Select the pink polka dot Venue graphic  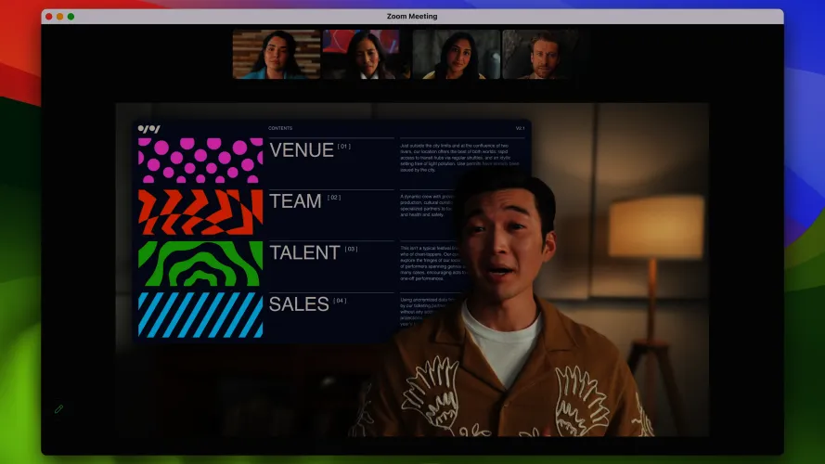click(x=200, y=161)
